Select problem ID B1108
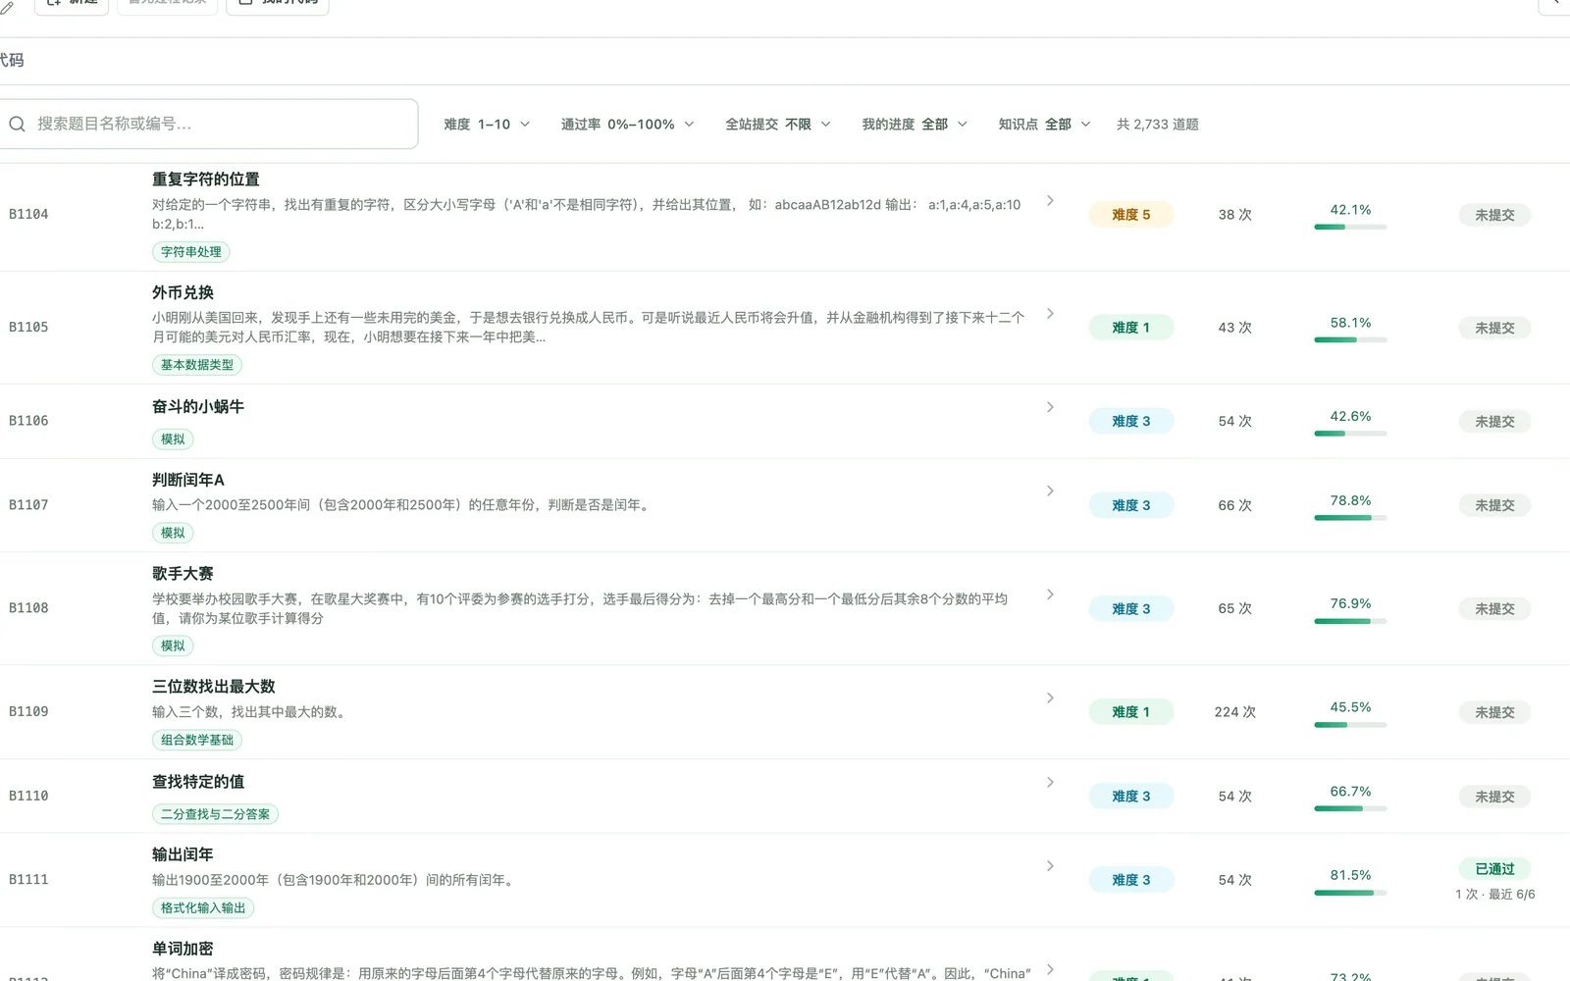 pyautogui.click(x=28, y=608)
